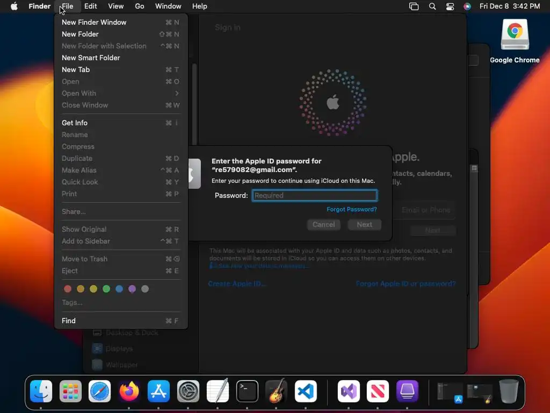
Task: Pick the yellow tag color dot
Action: pyautogui.click(x=93, y=289)
